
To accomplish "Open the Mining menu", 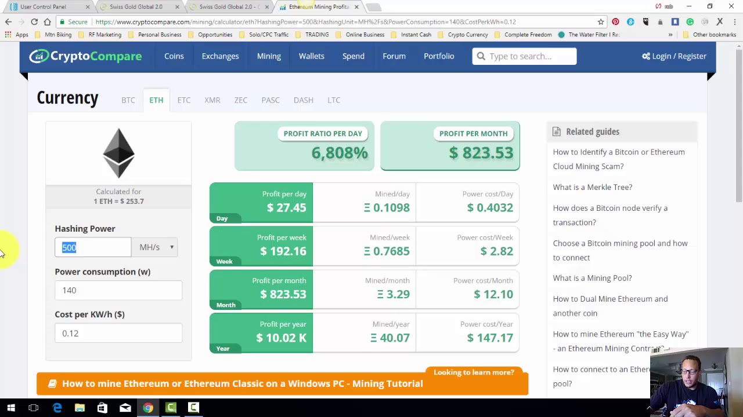I will click(269, 56).
